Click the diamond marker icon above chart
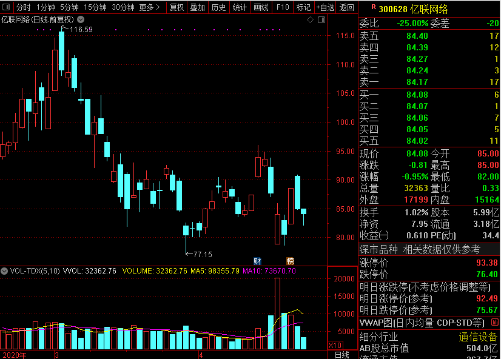The width and height of the screenshot is (501, 359). (x=310, y=20)
